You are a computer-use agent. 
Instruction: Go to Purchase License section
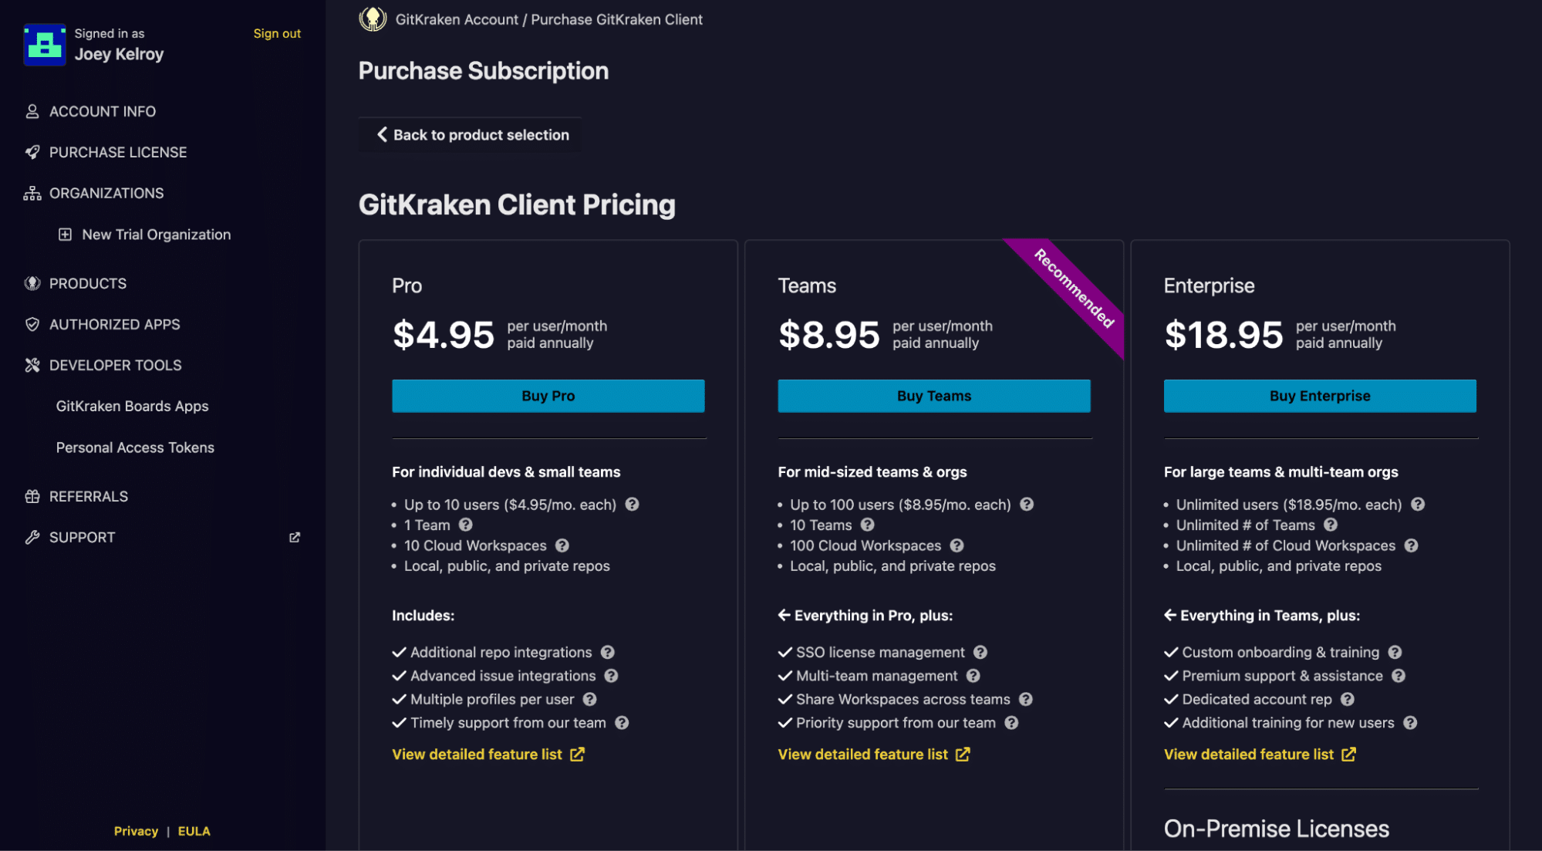click(x=117, y=152)
